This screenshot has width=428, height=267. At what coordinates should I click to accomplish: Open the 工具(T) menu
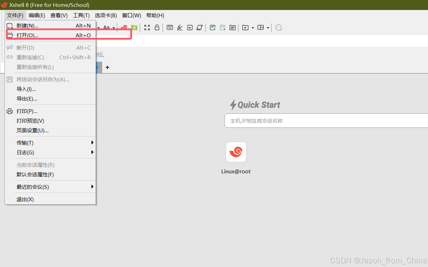tap(81, 16)
